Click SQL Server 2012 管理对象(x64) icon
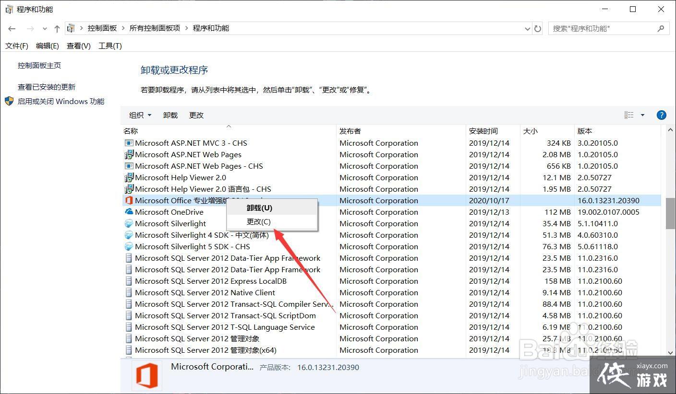This screenshot has height=394, width=676. [129, 350]
